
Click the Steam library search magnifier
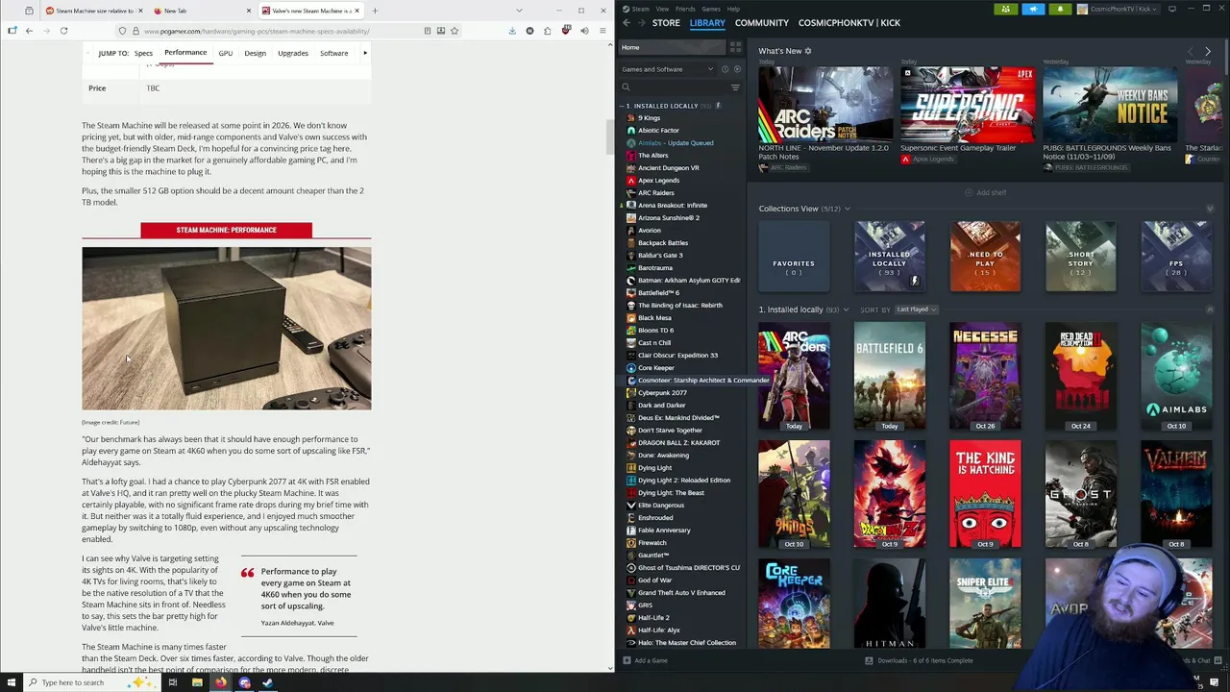pyautogui.click(x=626, y=87)
